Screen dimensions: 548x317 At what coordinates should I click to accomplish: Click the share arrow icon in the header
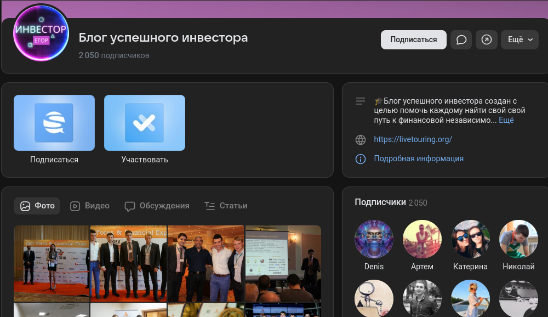click(487, 39)
